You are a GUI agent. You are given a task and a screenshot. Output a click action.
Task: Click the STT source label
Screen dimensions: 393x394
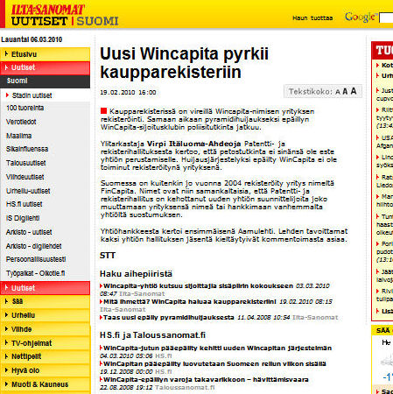point(108,256)
